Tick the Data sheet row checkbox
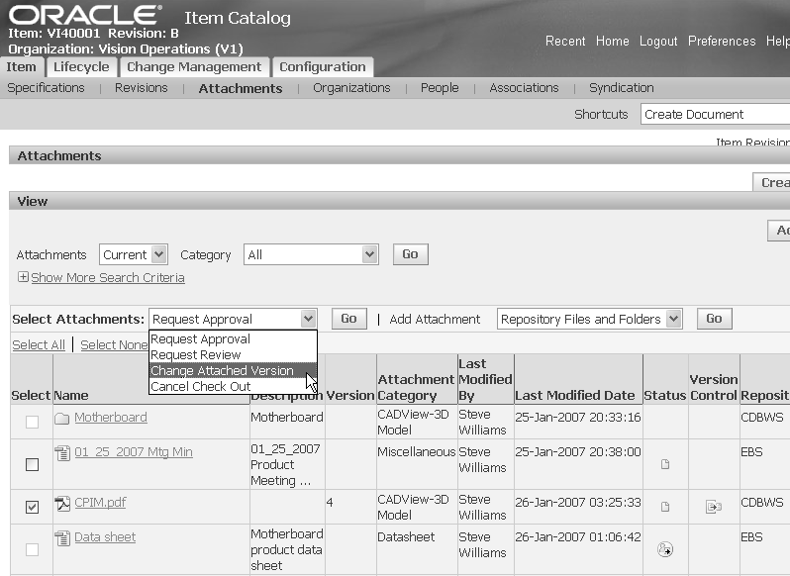The image size is (790, 576). [32, 549]
